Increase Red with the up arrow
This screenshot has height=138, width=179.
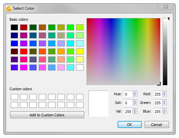tap(164, 93)
